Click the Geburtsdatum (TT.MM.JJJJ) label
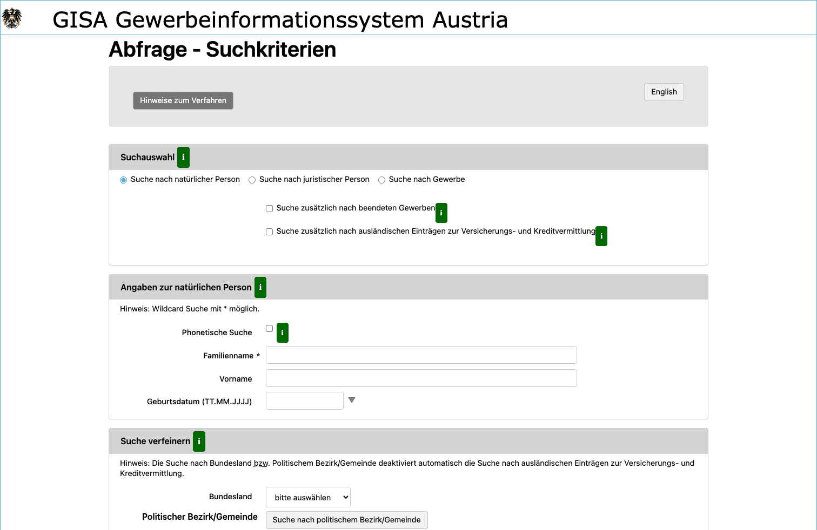The image size is (817, 530). 199,402
